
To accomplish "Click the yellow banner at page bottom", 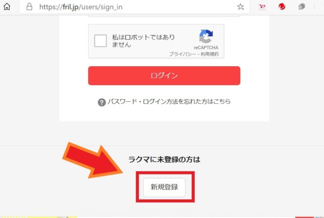I will tap(38, 217).
